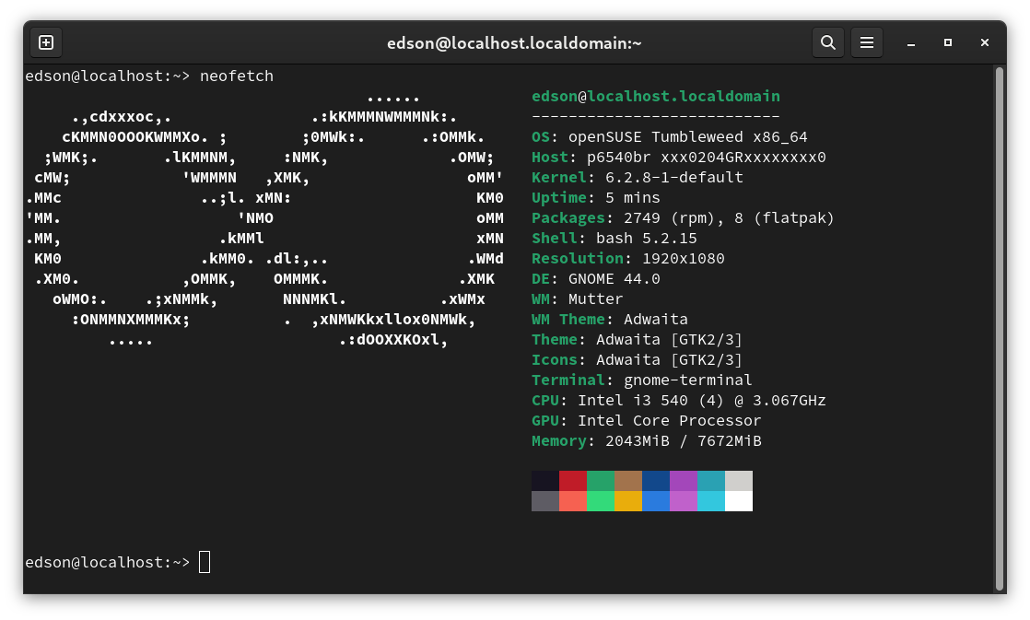Click the red swatch in top row
The width and height of the screenshot is (1030, 620).
point(573,481)
